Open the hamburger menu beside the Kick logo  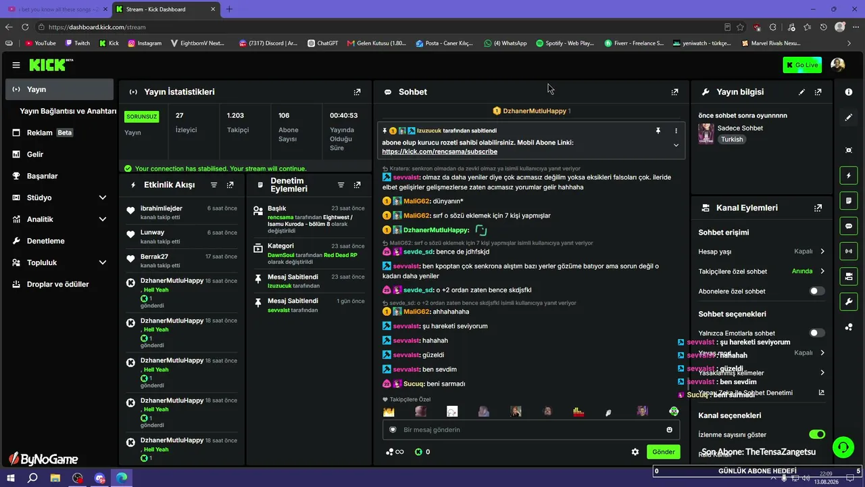pos(16,65)
